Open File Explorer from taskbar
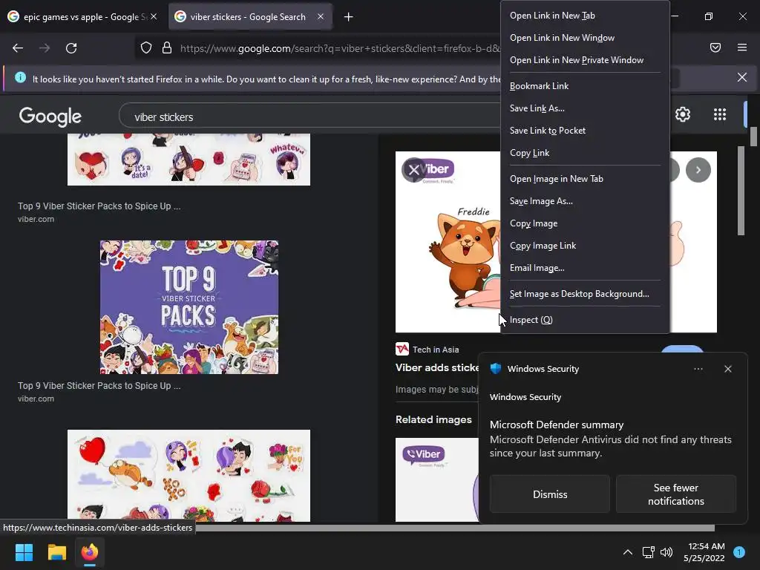Screen dimensions: 760x570 (x=56, y=552)
